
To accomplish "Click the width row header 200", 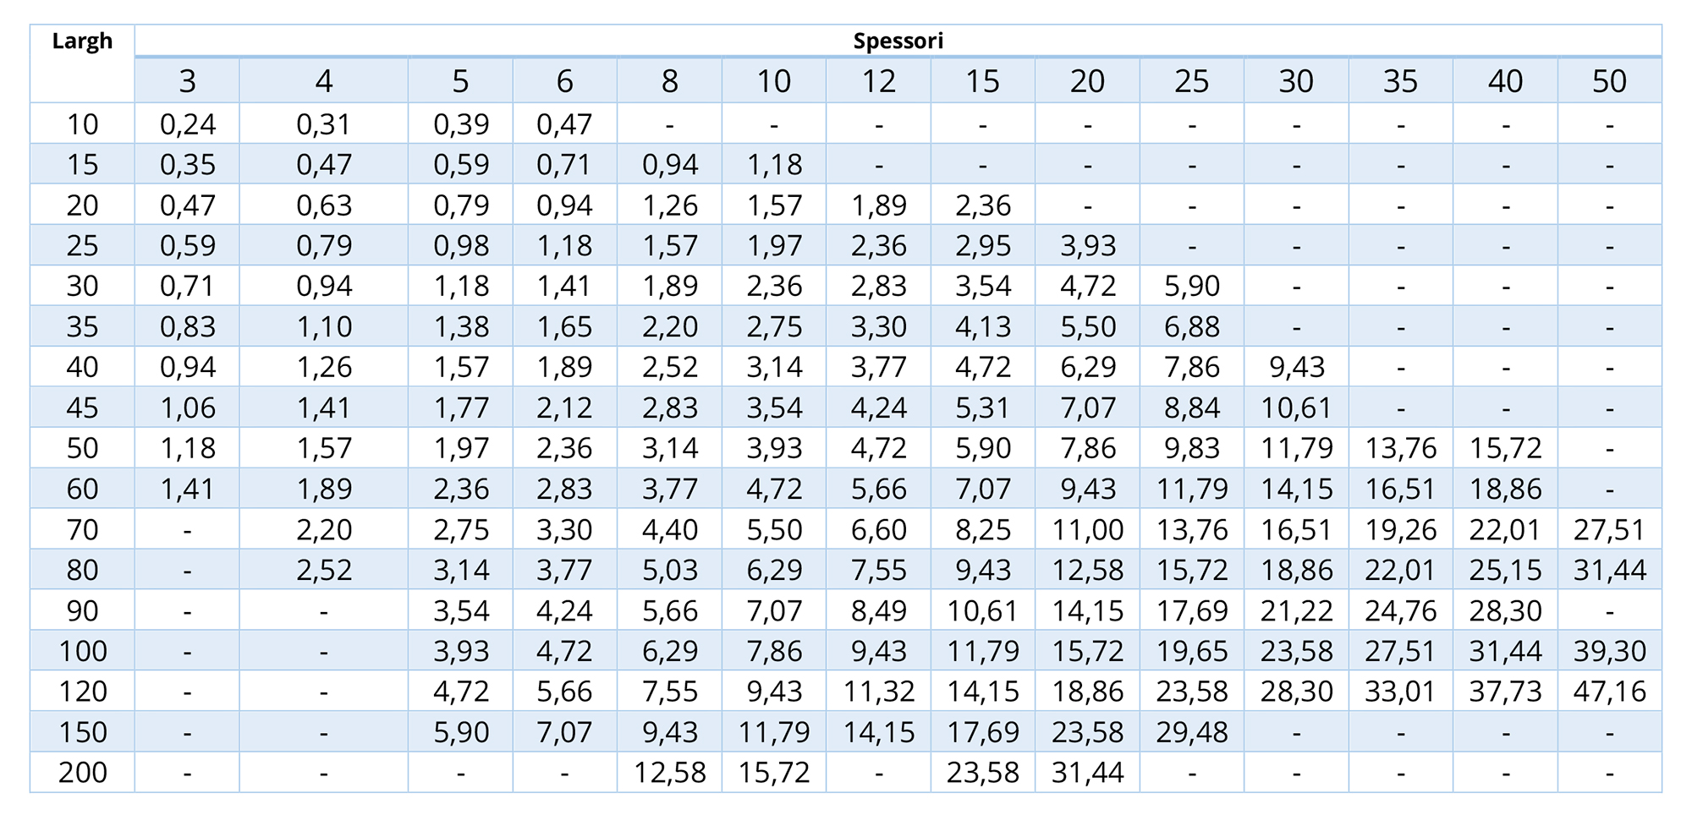I will click(82, 772).
